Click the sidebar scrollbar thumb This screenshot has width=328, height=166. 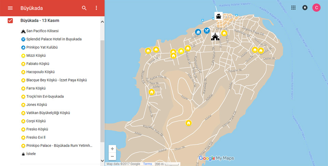[102, 91]
